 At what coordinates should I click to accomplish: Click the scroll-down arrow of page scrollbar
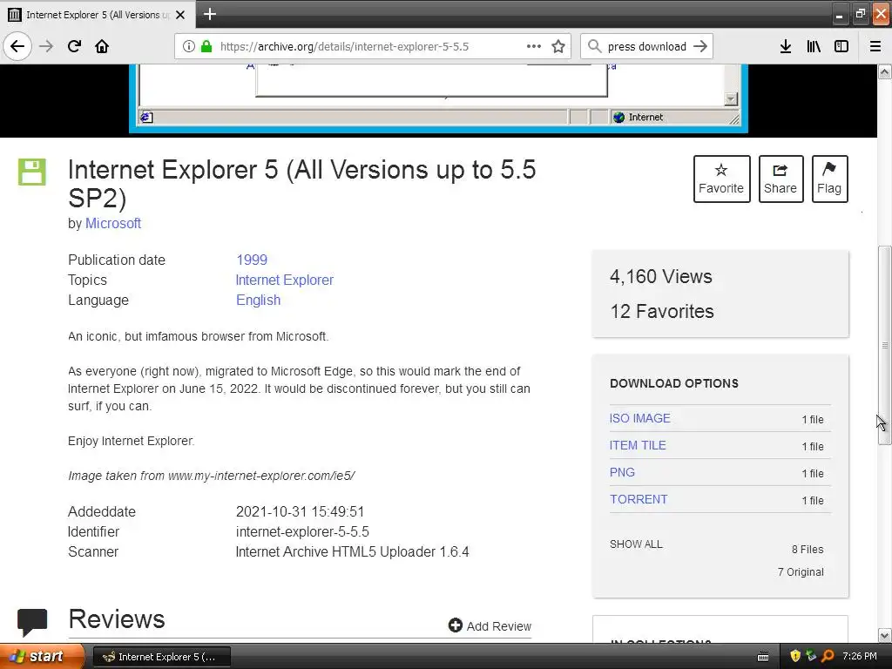click(x=885, y=635)
